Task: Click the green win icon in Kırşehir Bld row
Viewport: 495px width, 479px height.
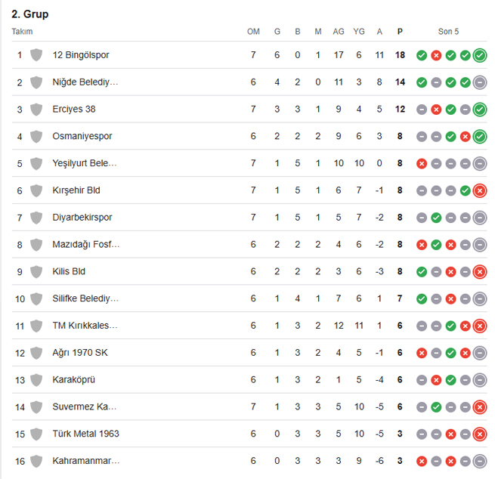Action: [x=466, y=190]
